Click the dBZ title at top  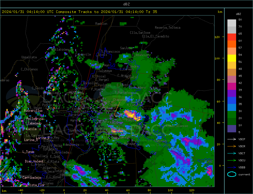tap(126, 4)
